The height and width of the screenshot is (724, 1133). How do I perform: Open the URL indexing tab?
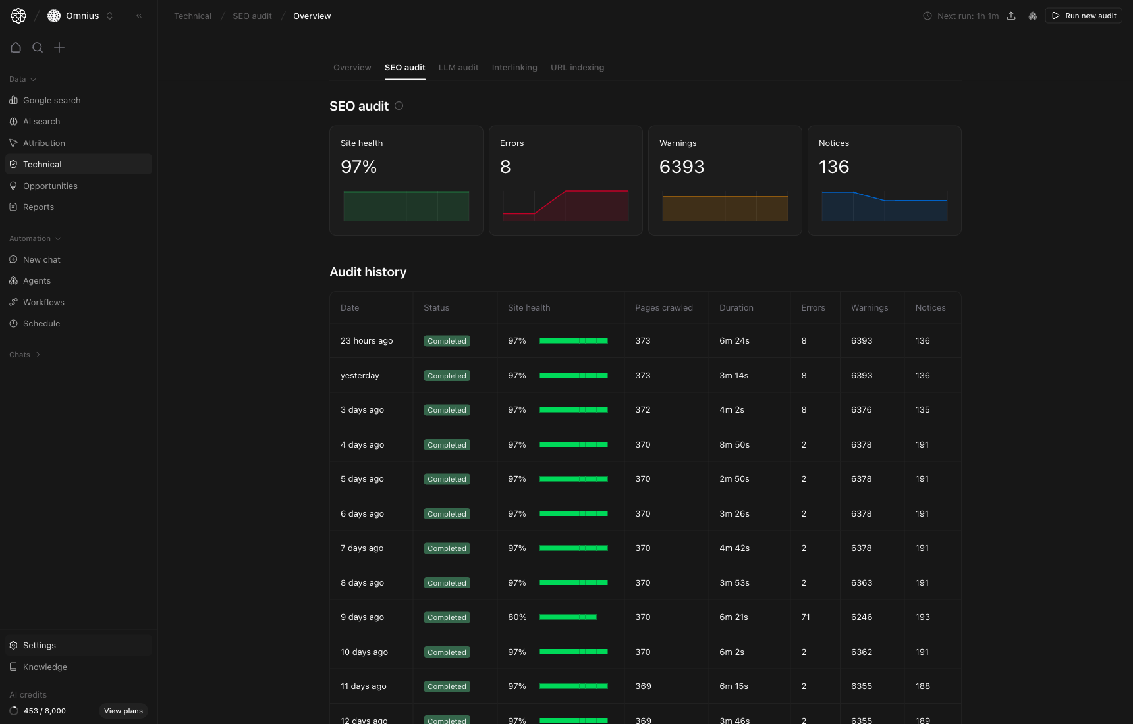coord(577,67)
